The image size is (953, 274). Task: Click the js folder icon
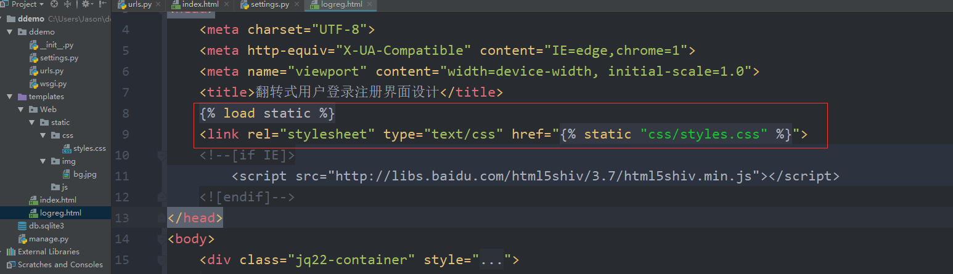(x=55, y=187)
